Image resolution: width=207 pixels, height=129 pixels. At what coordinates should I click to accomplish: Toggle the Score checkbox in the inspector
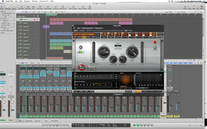pos(8,29)
